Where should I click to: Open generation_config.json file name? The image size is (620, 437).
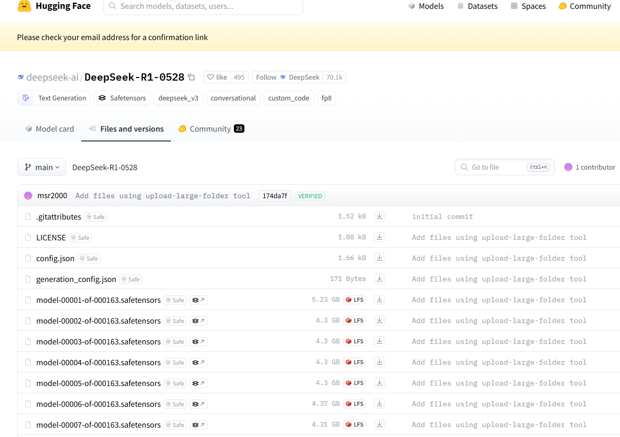click(76, 279)
